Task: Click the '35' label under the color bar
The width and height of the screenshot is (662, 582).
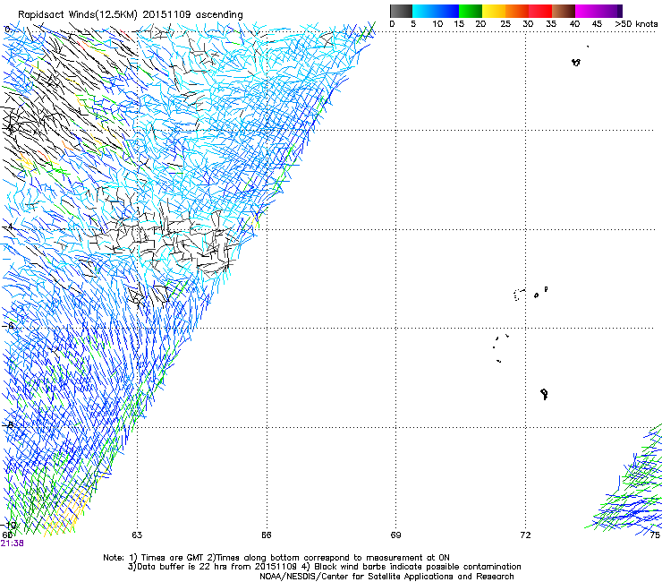Action: [x=551, y=24]
